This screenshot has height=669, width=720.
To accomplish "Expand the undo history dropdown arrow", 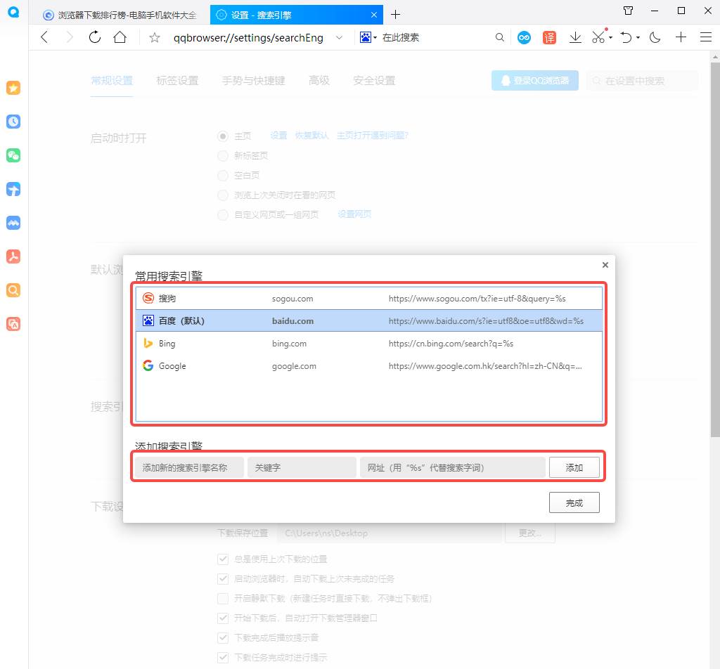I will pyautogui.click(x=638, y=38).
